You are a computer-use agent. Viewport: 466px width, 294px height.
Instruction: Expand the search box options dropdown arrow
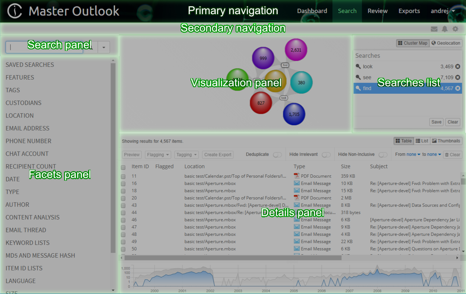tap(104, 47)
